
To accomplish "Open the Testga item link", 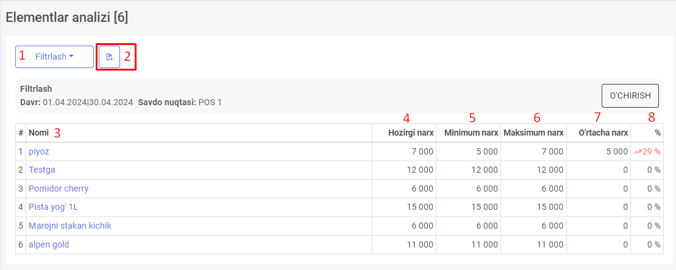I will click(x=42, y=170).
